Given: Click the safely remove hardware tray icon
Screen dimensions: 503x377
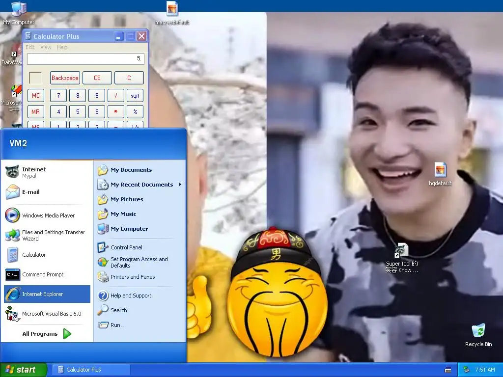Looking at the screenshot, I should (x=467, y=370).
